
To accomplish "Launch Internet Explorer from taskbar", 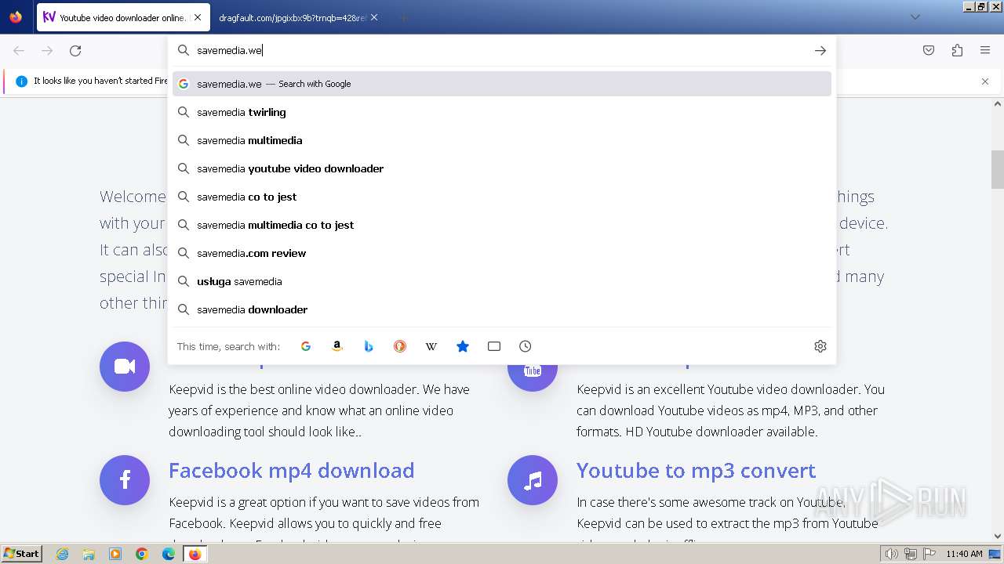I will (62, 554).
